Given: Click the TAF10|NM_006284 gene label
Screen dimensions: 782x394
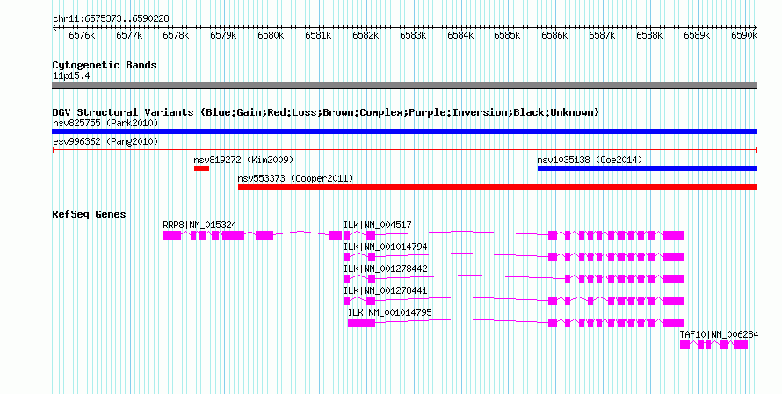Looking at the screenshot, I should click(x=719, y=334).
